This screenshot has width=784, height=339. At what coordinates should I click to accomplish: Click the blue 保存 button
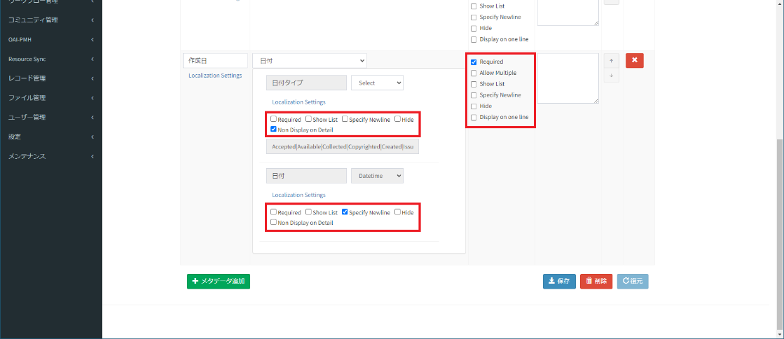559,282
